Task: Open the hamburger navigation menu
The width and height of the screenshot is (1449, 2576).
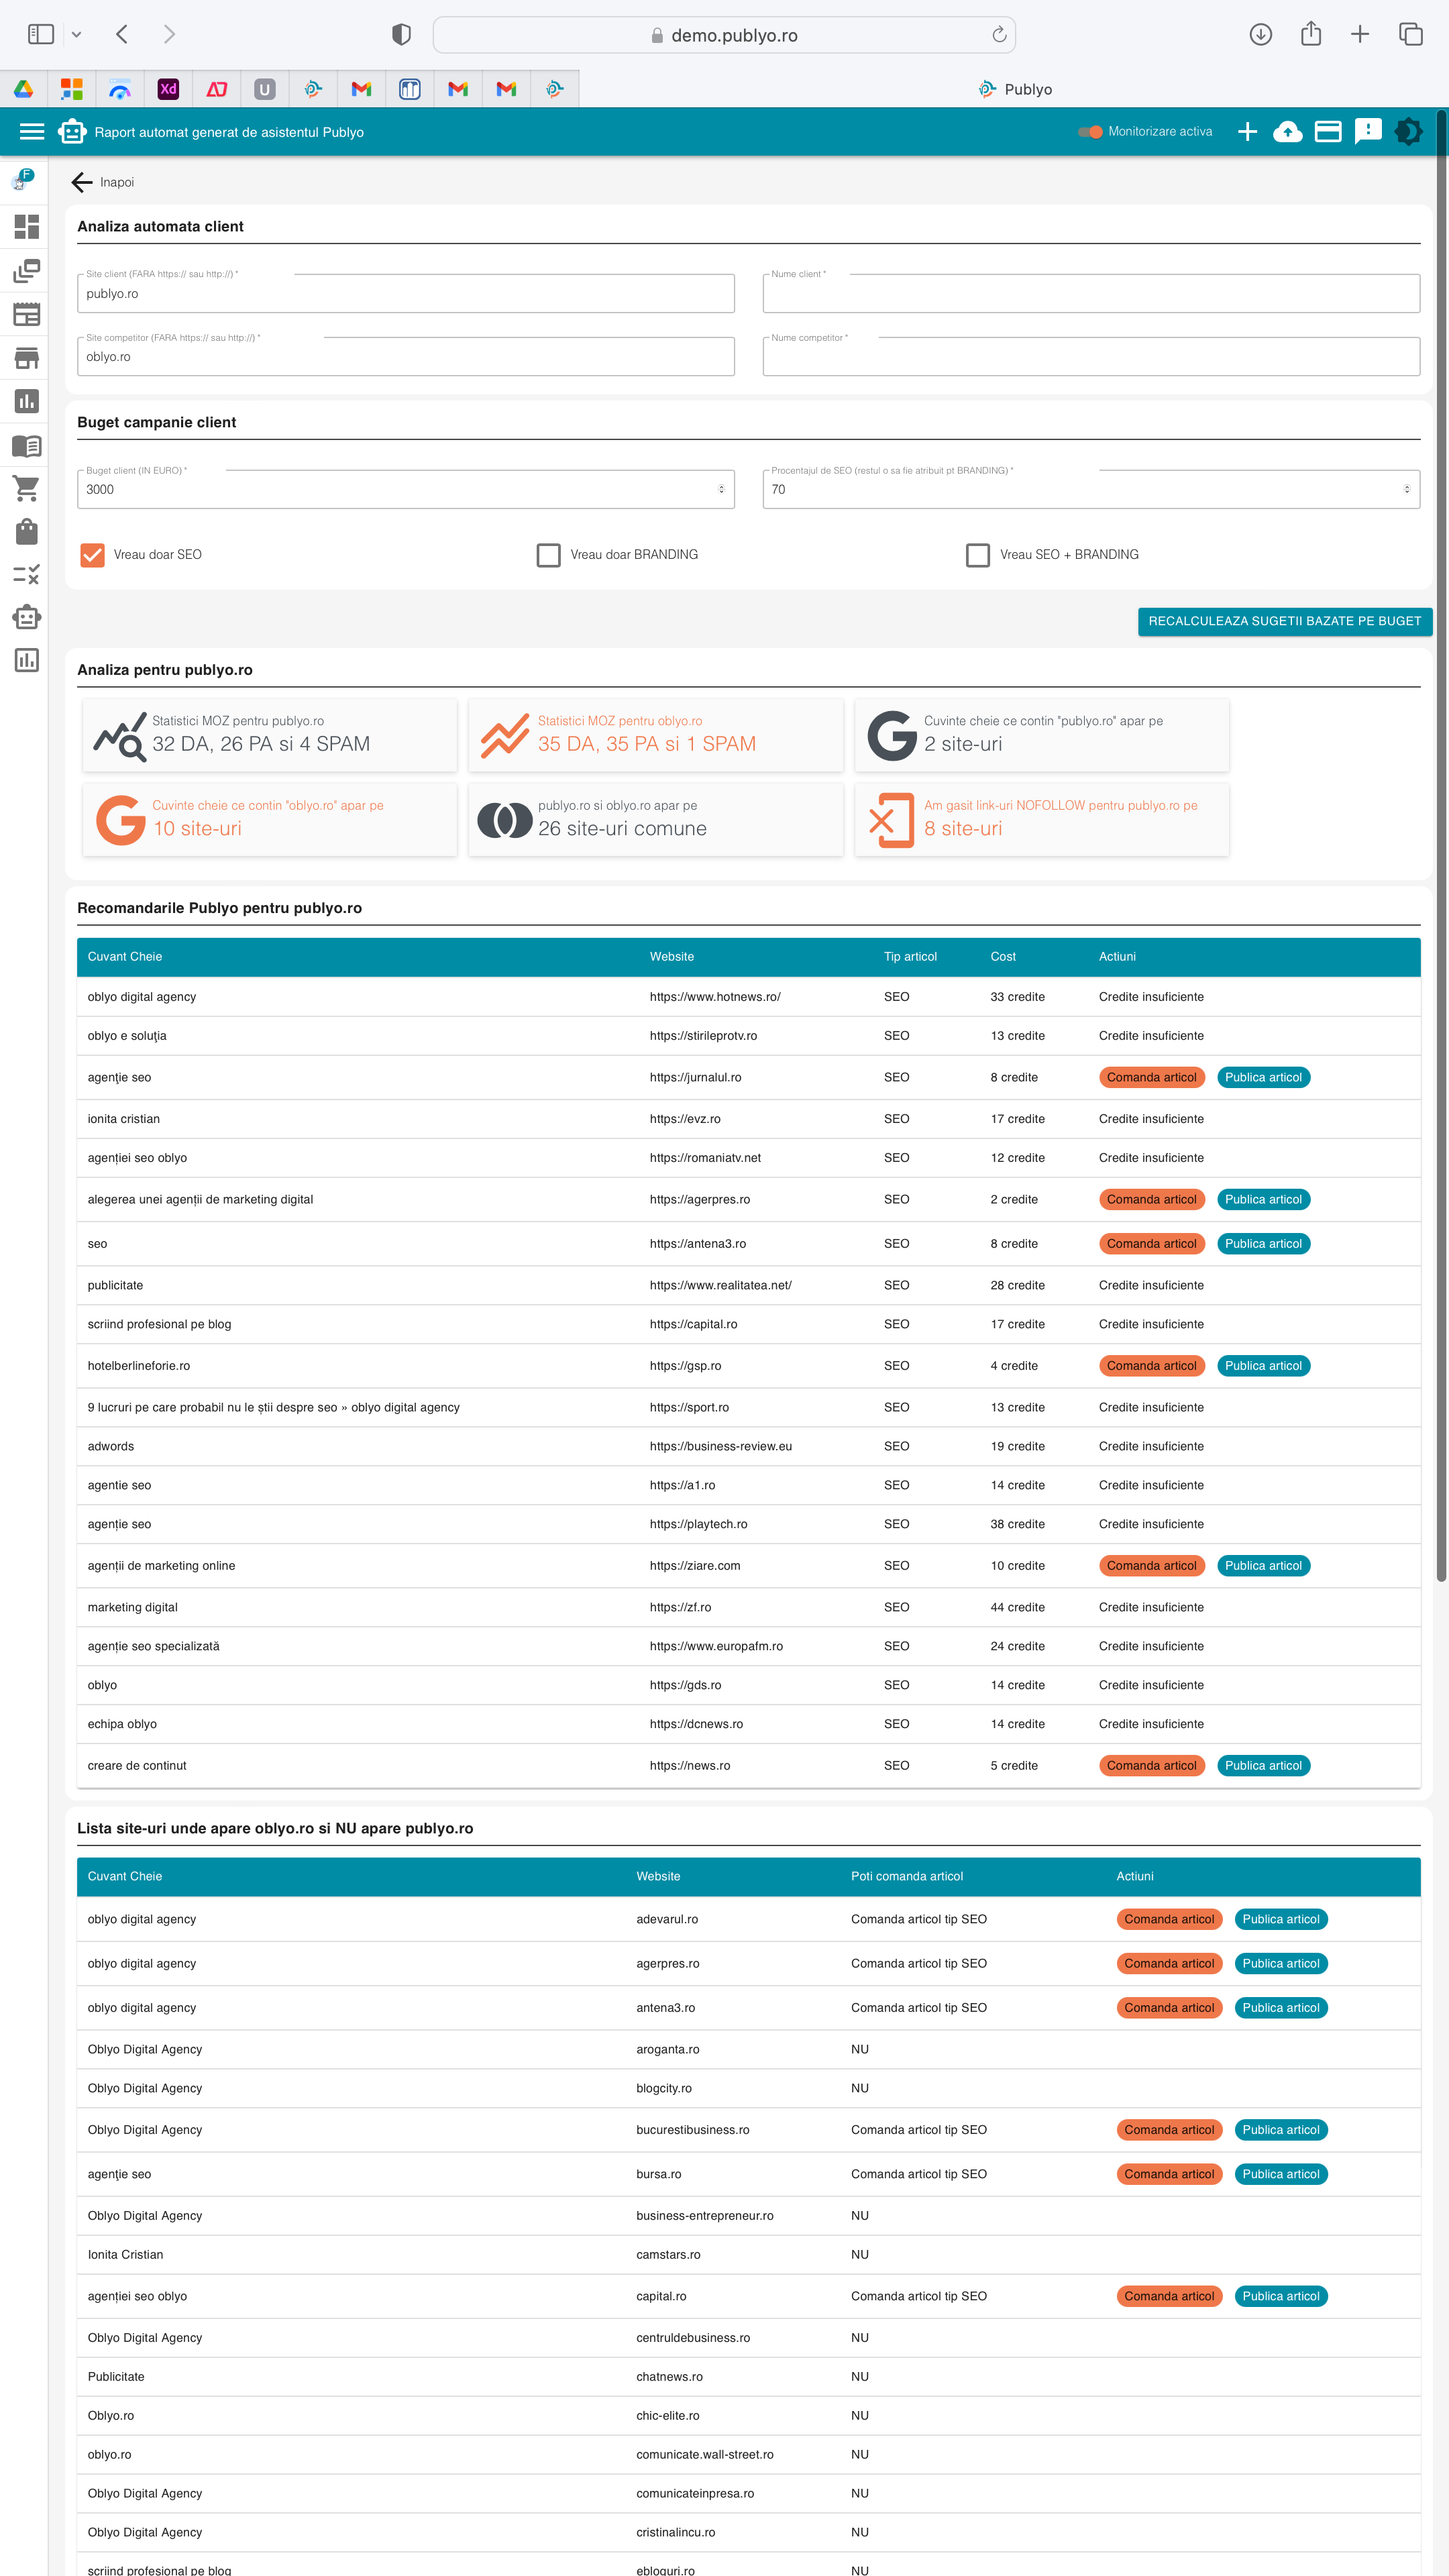Action: coord(32,132)
